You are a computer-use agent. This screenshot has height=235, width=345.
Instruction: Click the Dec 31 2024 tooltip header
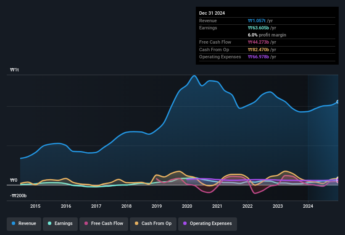[212, 13]
